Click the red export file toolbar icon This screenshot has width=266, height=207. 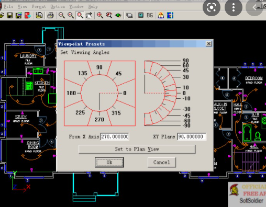(x=28, y=16)
